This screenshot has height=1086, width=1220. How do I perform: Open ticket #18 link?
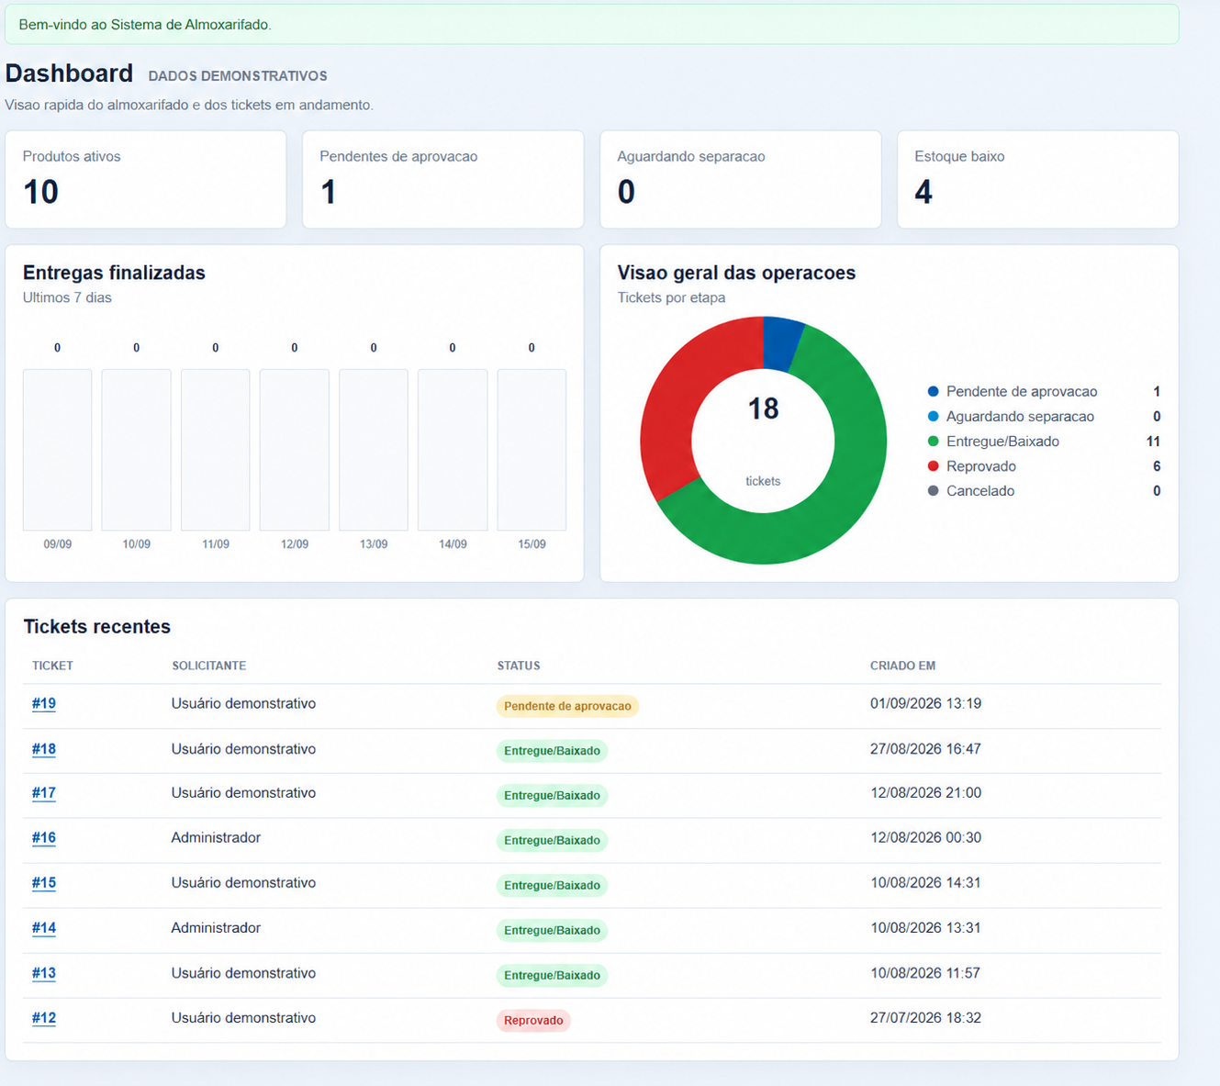[44, 749]
